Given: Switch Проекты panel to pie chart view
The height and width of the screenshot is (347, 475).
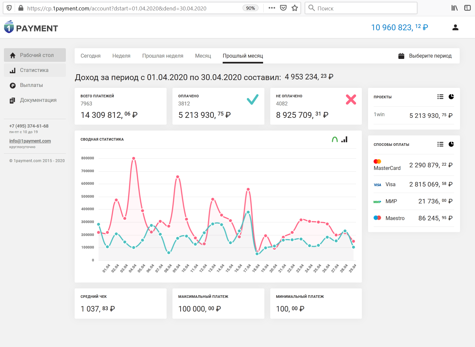Looking at the screenshot, I should tap(451, 97).
